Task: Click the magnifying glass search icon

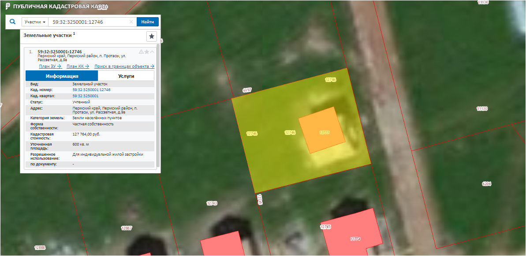Action: 12,22
